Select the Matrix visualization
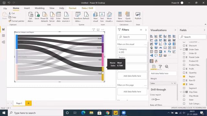The width and height of the screenshot is (207, 116). (160, 52)
